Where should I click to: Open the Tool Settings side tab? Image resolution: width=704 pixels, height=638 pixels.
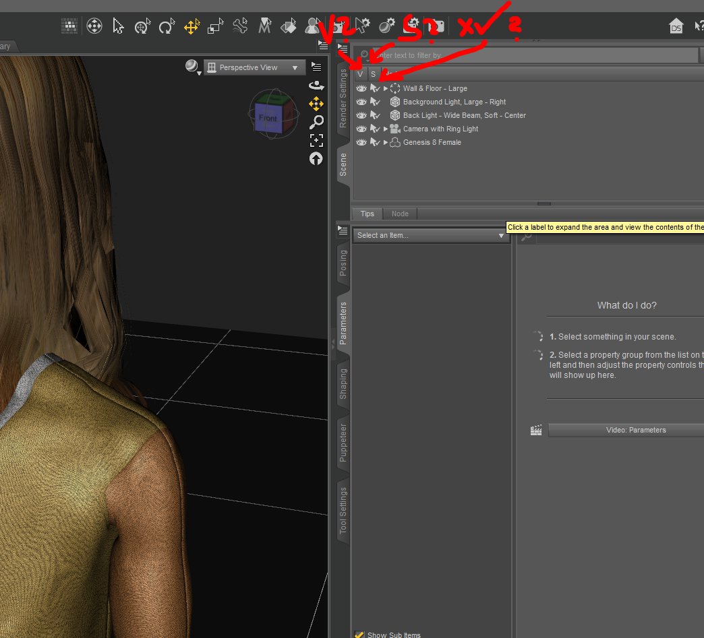[343, 511]
